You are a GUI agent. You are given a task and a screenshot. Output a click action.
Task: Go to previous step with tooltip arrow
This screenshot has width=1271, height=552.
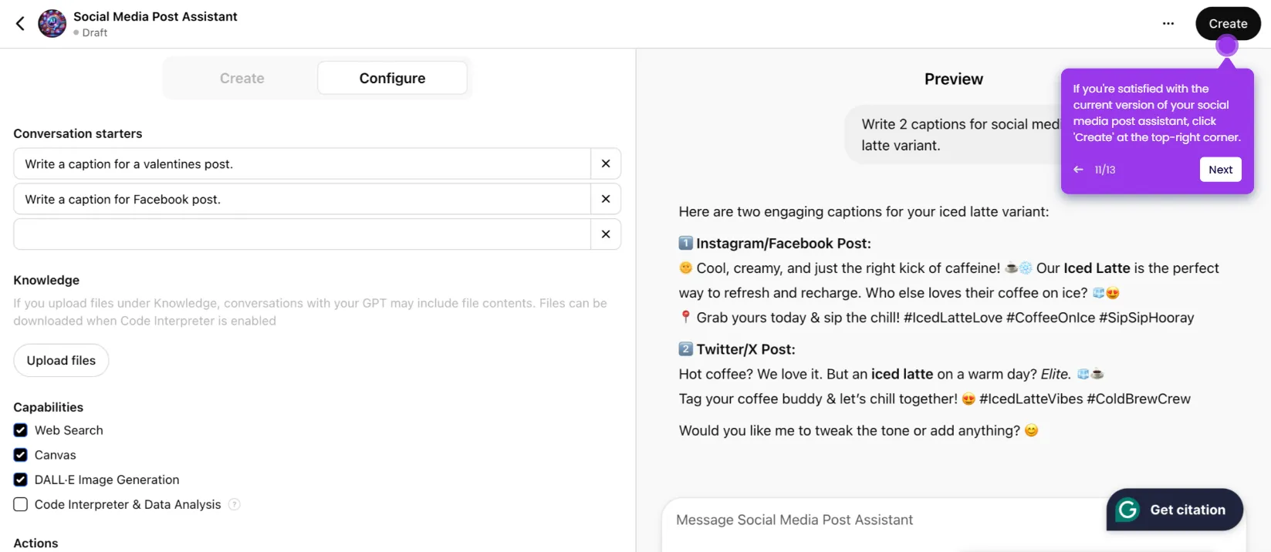(x=1078, y=170)
